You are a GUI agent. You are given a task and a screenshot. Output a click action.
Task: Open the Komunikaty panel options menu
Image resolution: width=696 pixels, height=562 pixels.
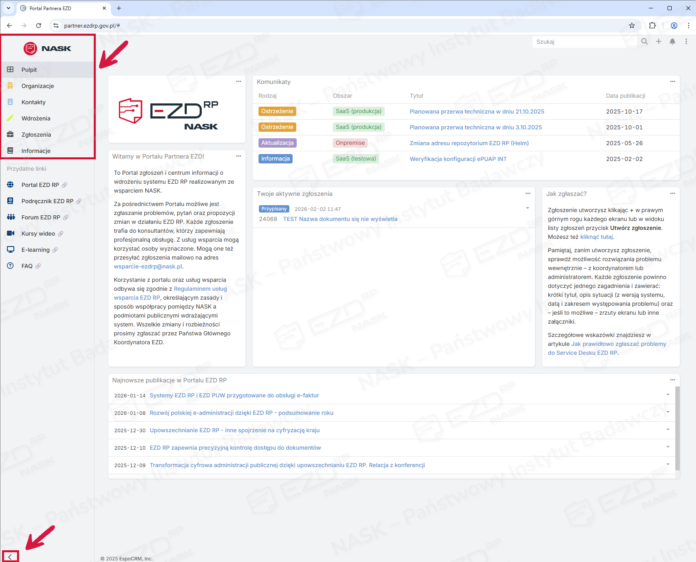point(672,82)
